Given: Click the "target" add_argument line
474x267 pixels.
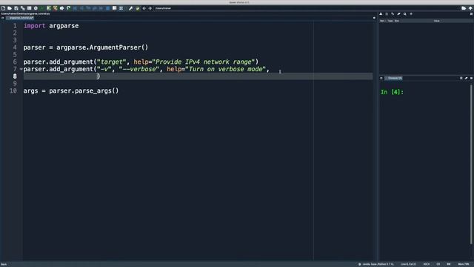Looking at the screenshot, I should click(141, 62).
